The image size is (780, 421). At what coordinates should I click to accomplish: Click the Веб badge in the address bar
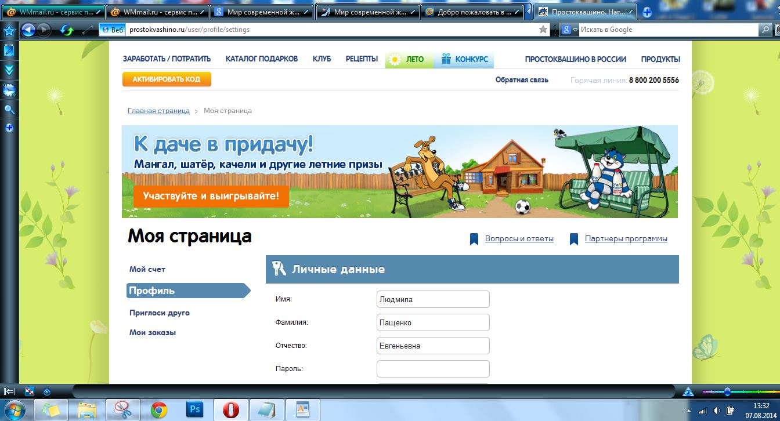(112, 30)
